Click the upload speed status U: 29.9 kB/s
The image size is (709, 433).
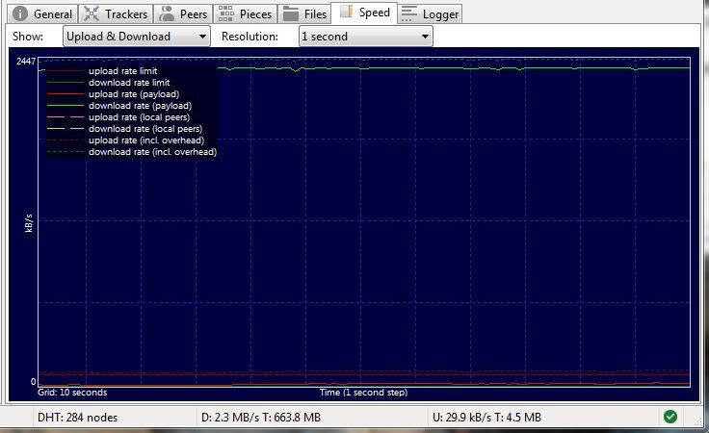[487, 418]
